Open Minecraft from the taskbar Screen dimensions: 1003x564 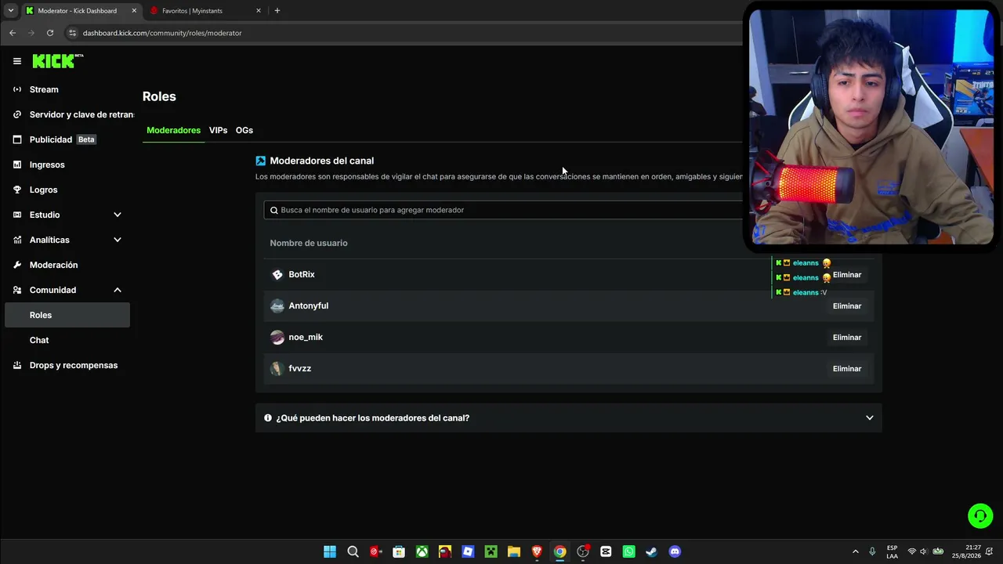491,551
